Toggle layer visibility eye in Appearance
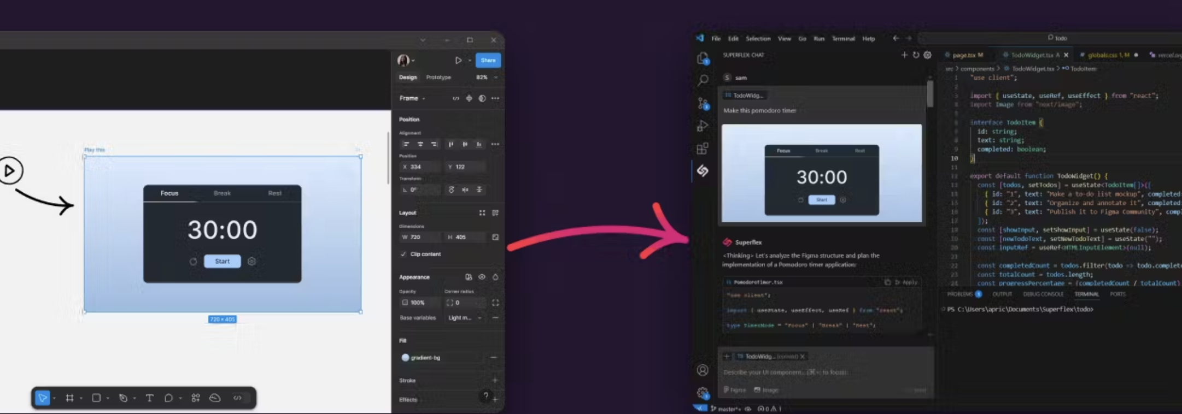Screen dimensions: 1182x414 [x=482, y=277]
